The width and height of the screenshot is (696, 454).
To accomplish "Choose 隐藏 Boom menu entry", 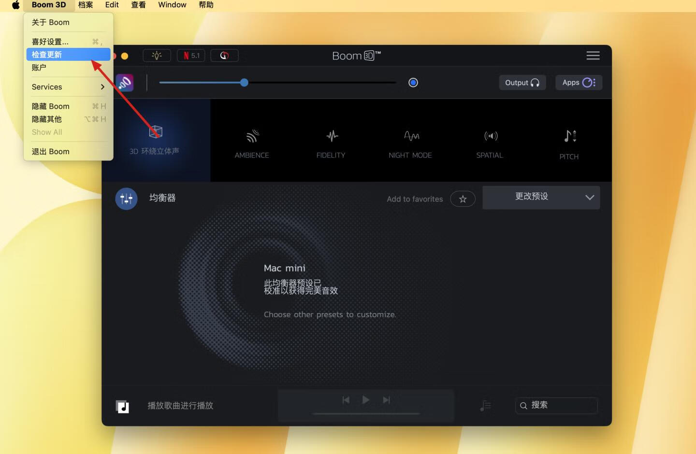I will point(68,106).
